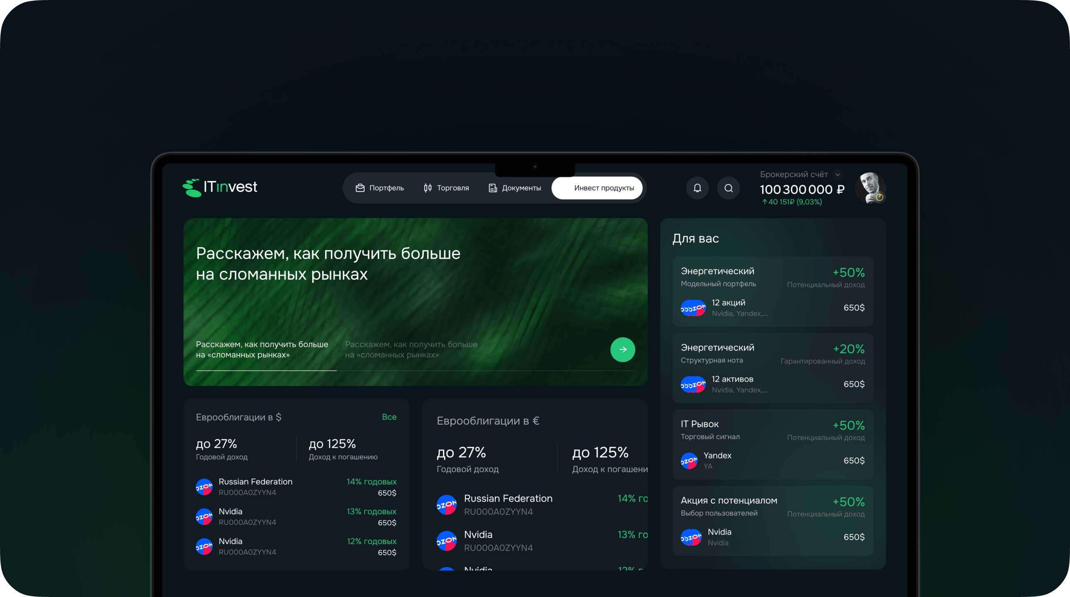The width and height of the screenshot is (1070, 597).
Task: Click the stacked Ozon icons beside 12 активов
Action: tap(693, 384)
